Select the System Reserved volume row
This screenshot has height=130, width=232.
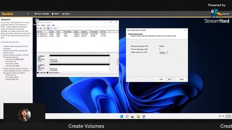point(72,36)
